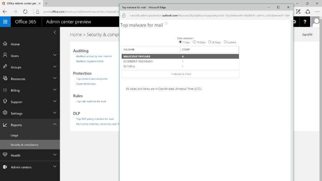Click the info icon beside Top malware title
322x181 pixels.
point(166,23)
